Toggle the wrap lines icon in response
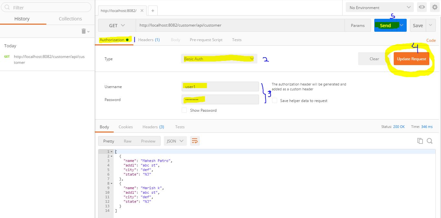Image resolution: width=441 pixels, height=218 pixels. [195, 141]
